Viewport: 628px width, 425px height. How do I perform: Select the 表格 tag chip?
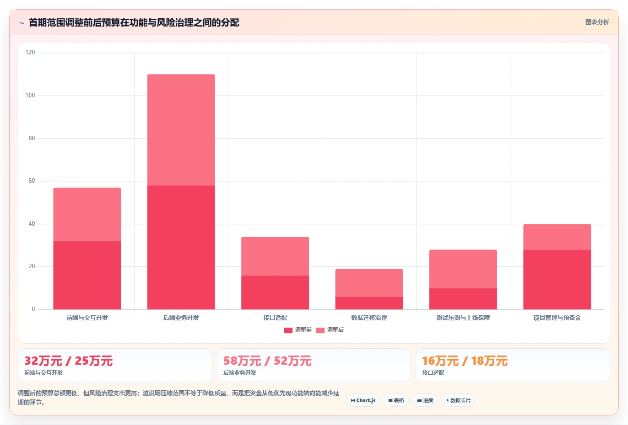click(x=396, y=400)
